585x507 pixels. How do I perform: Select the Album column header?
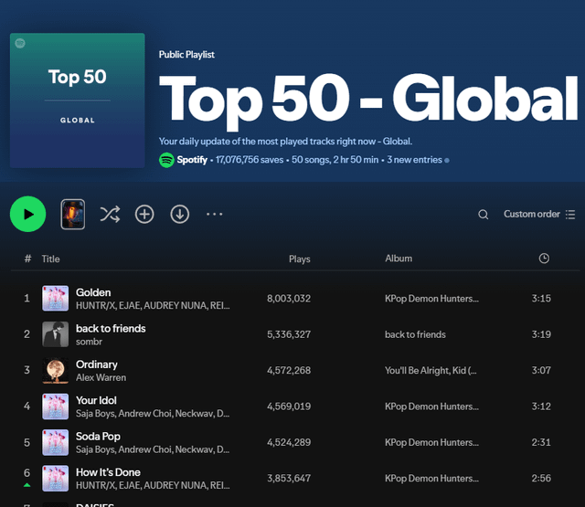[x=399, y=259]
